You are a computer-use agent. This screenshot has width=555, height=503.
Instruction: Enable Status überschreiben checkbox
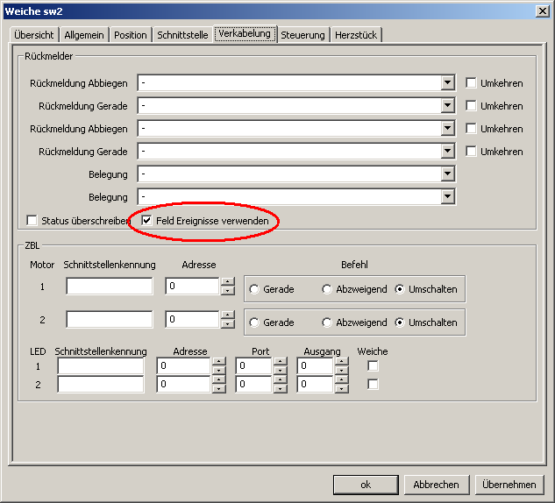pos(33,221)
